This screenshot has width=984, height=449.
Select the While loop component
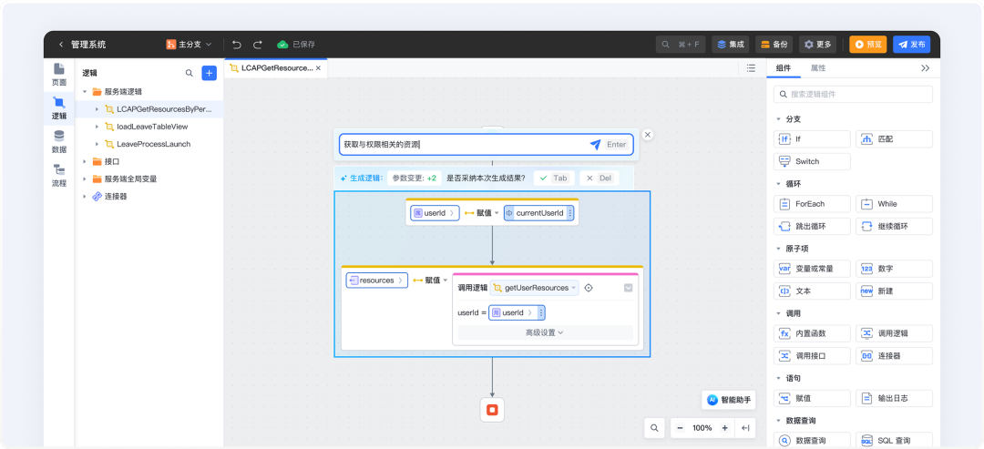point(895,204)
